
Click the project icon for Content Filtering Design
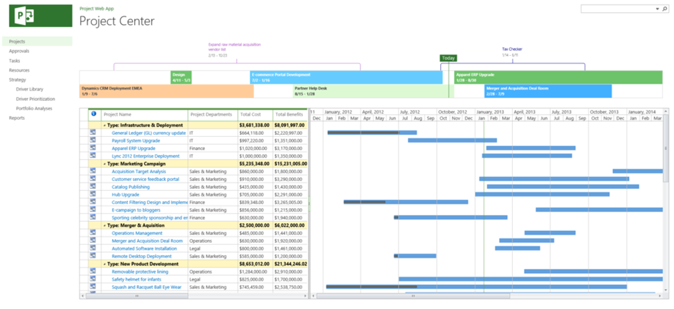point(93,202)
